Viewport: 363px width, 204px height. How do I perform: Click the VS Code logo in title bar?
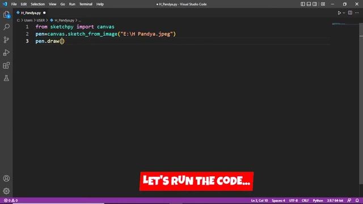(5, 4)
